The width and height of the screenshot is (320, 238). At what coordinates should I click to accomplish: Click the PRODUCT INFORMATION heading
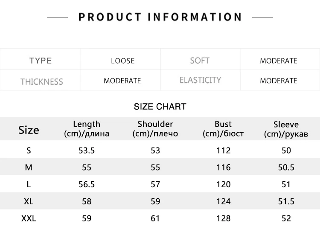(160, 17)
